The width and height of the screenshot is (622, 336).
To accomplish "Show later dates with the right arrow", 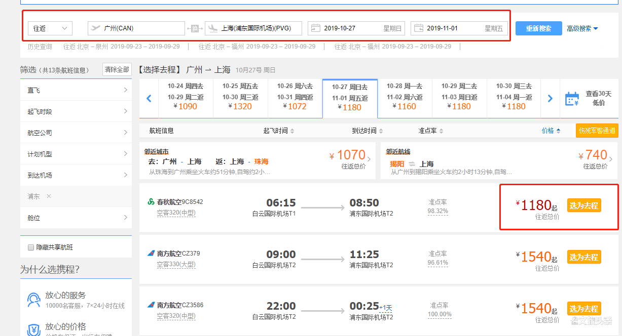I will coord(550,99).
